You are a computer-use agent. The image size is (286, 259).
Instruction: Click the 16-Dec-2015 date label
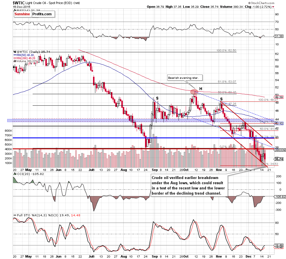tap(22, 7)
